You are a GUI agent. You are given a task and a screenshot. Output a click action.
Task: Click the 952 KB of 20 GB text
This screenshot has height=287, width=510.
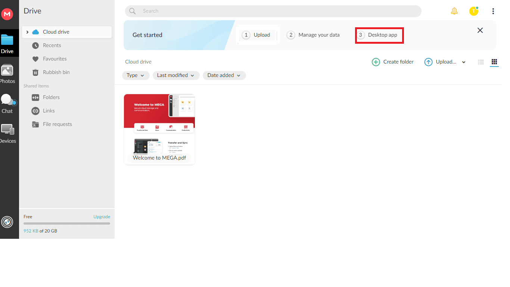(40, 231)
